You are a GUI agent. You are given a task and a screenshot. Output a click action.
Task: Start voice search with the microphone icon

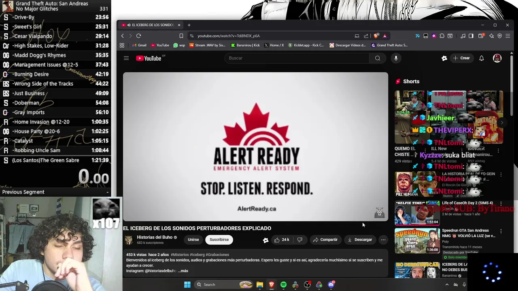(396, 58)
